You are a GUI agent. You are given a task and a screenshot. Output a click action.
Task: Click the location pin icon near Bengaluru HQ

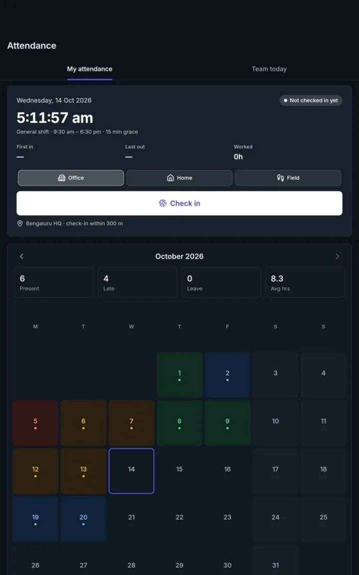pos(20,223)
